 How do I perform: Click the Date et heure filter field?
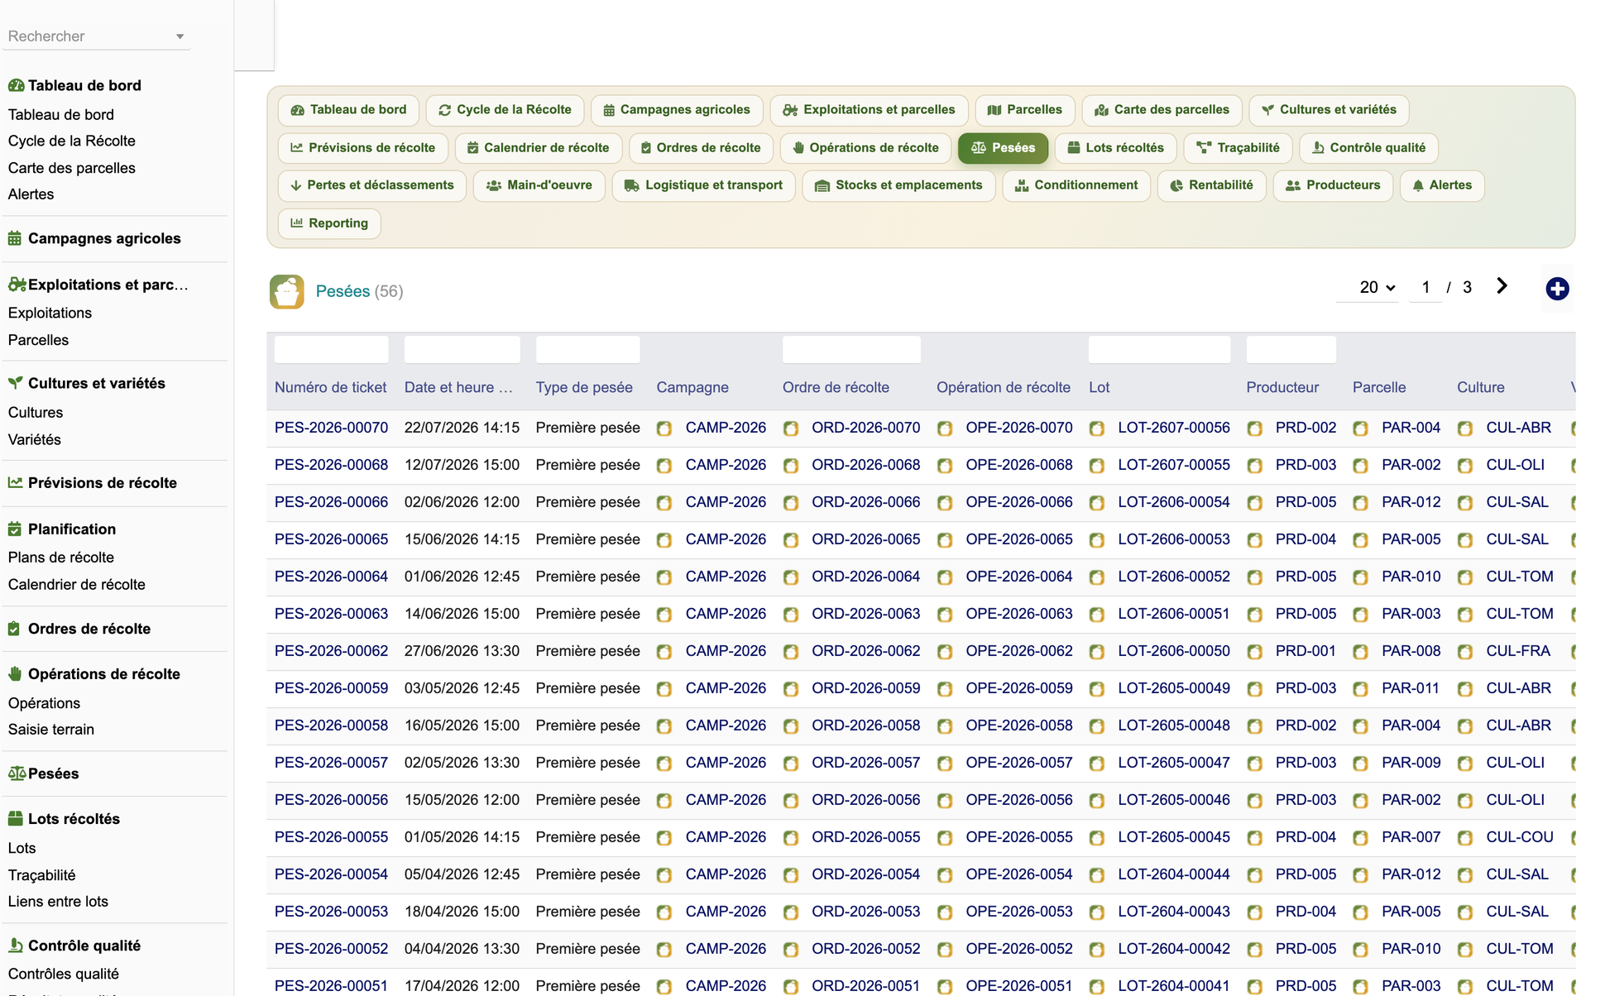pyautogui.click(x=462, y=349)
